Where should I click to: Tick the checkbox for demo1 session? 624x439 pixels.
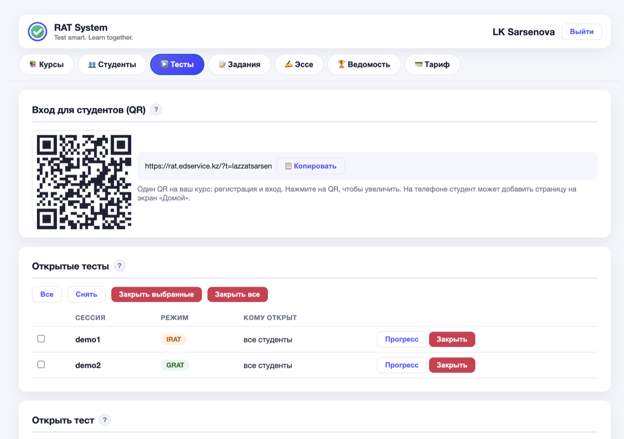coord(41,339)
